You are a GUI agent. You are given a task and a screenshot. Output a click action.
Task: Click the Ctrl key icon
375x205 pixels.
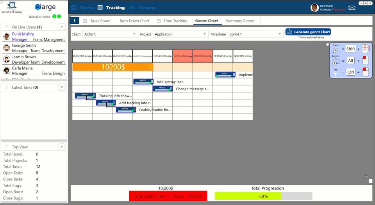351,72
